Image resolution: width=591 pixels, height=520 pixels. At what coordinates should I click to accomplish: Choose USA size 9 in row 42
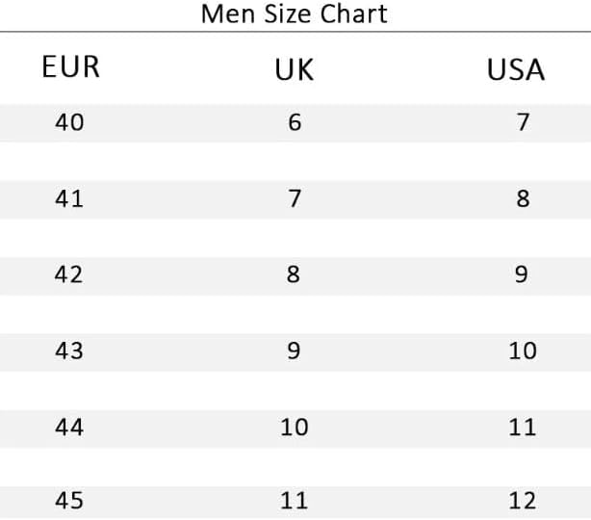[522, 274]
